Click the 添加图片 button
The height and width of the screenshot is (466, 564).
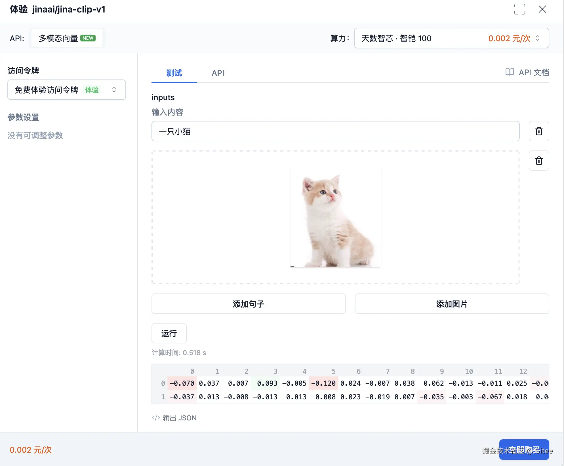[x=451, y=304]
